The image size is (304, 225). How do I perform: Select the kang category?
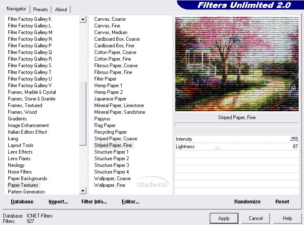(x=13, y=139)
